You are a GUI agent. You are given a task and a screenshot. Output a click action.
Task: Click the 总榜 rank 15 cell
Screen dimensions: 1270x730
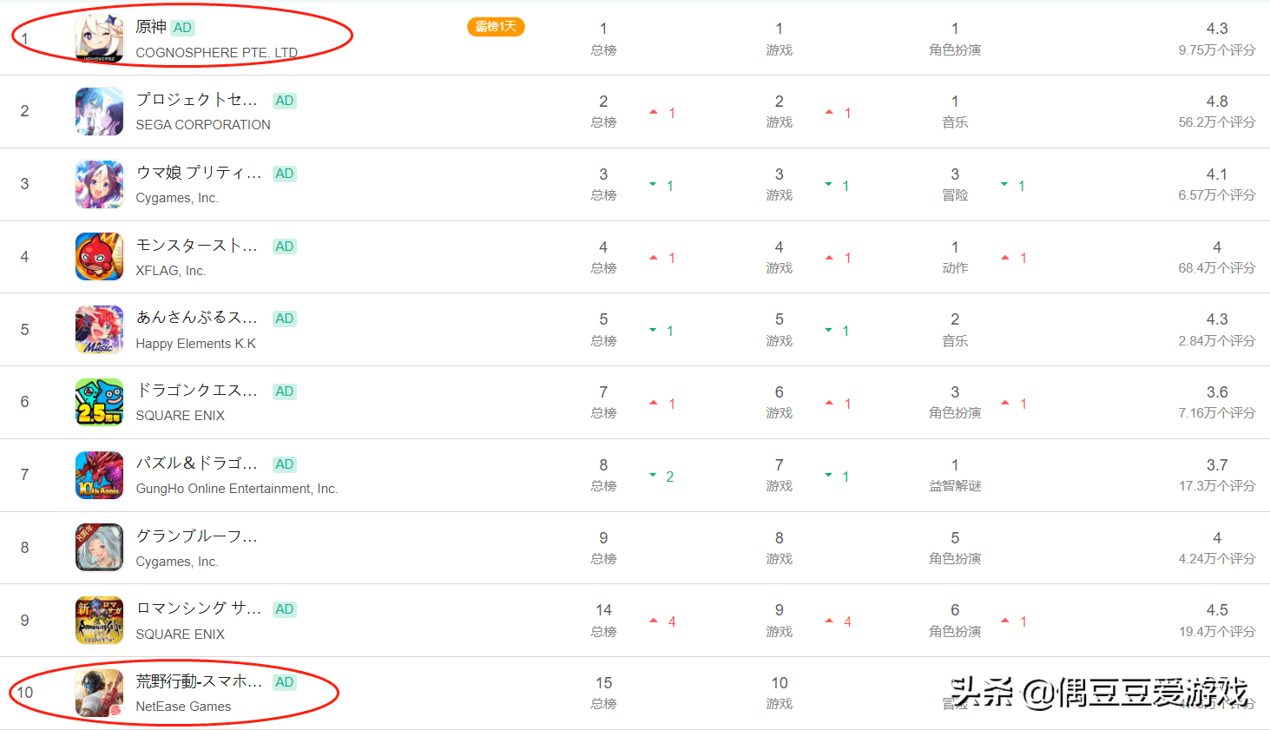pyautogui.click(x=603, y=694)
